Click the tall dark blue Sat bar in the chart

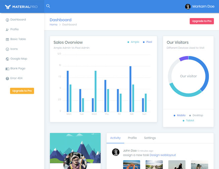point(130,89)
